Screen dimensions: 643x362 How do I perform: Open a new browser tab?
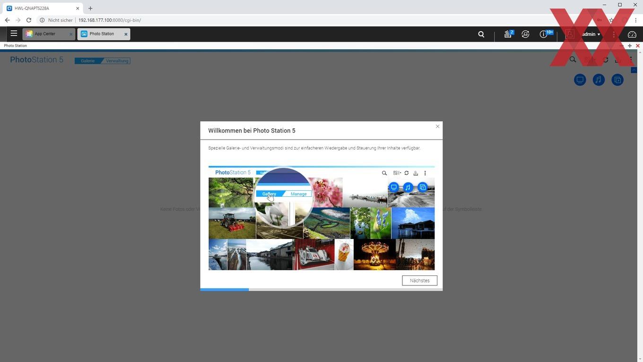click(90, 8)
